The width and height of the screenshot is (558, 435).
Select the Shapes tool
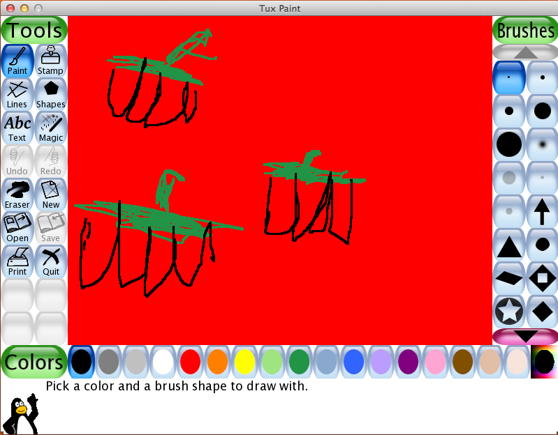[50, 94]
